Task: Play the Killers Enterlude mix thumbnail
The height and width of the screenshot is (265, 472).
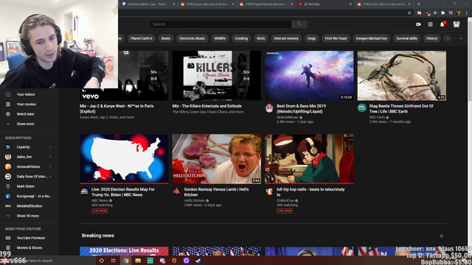Action: click(x=216, y=75)
